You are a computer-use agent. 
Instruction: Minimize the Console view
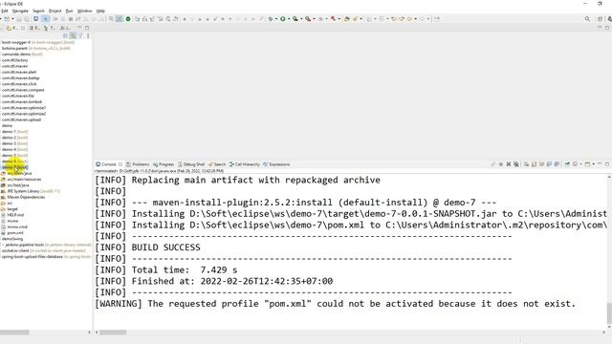(600, 164)
